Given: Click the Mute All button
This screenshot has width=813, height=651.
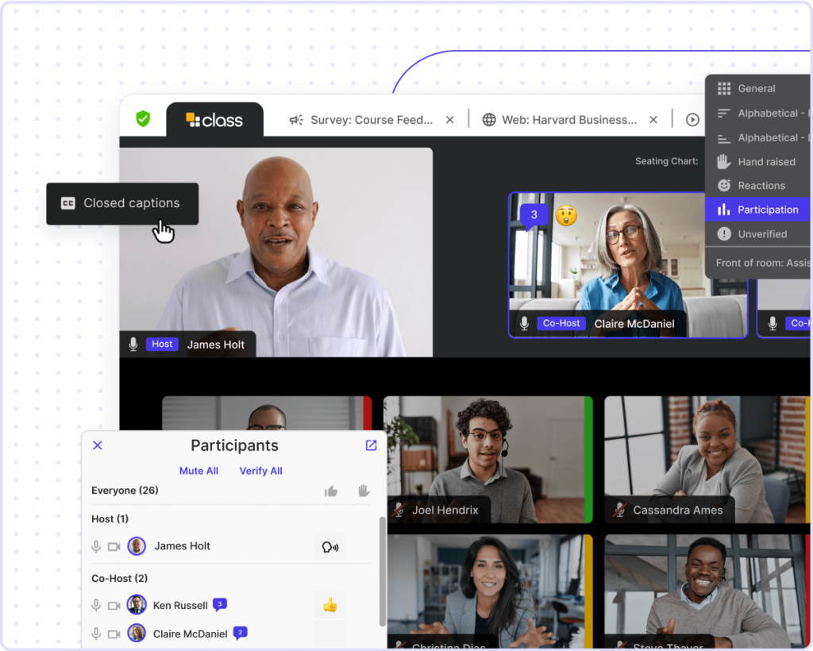Looking at the screenshot, I should (x=198, y=471).
